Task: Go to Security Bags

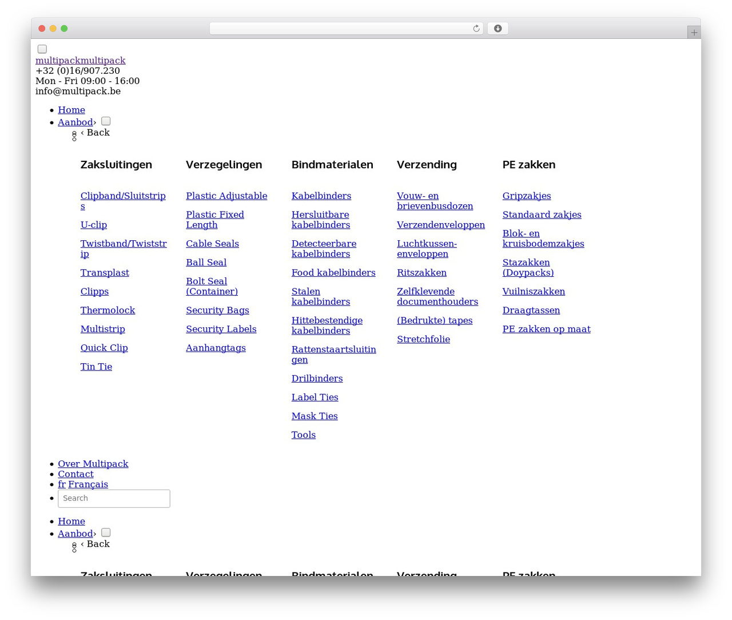Action: coord(217,310)
